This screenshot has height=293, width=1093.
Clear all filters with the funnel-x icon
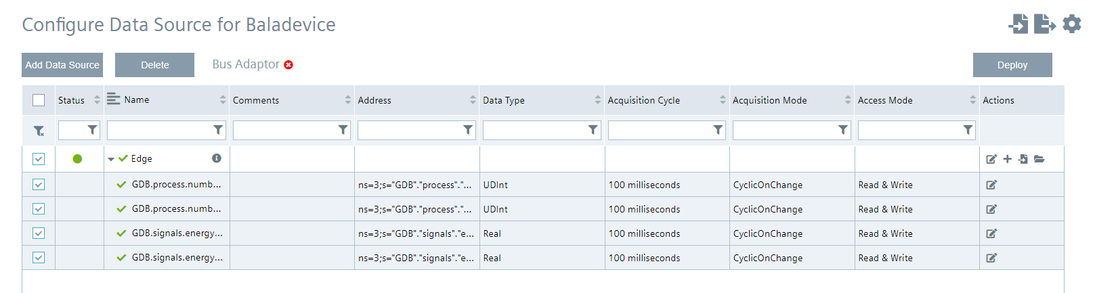(39, 131)
